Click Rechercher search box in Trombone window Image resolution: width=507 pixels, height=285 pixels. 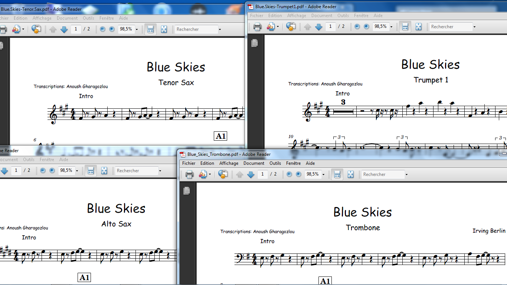(383, 174)
